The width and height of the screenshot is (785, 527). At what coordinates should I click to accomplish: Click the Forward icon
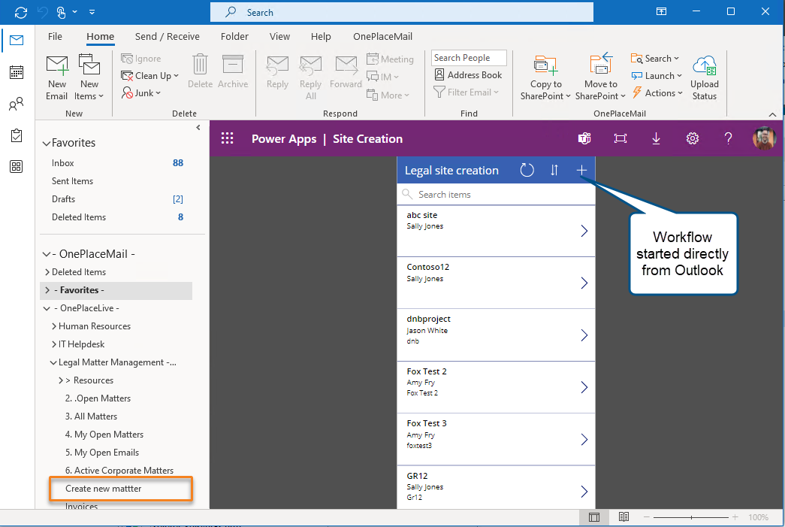[x=346, y=65]
